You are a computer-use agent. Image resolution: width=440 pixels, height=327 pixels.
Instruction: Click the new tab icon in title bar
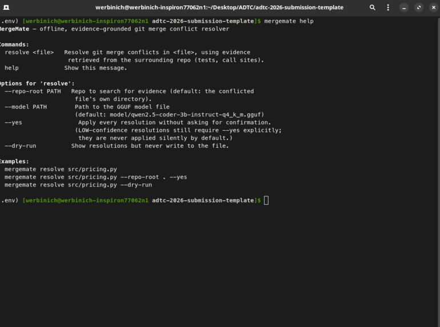[6, 7]
